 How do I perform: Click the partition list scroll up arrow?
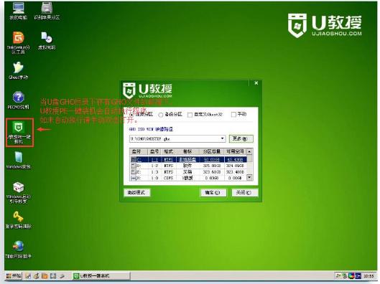pyautogui.click(x=249, y=151)
